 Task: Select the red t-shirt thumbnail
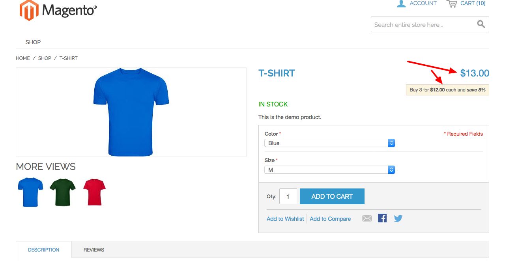coord(95,192)
